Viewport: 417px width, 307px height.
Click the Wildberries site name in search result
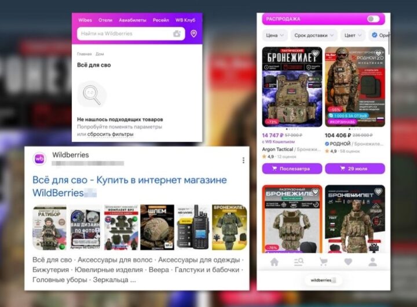pos(71,155)
